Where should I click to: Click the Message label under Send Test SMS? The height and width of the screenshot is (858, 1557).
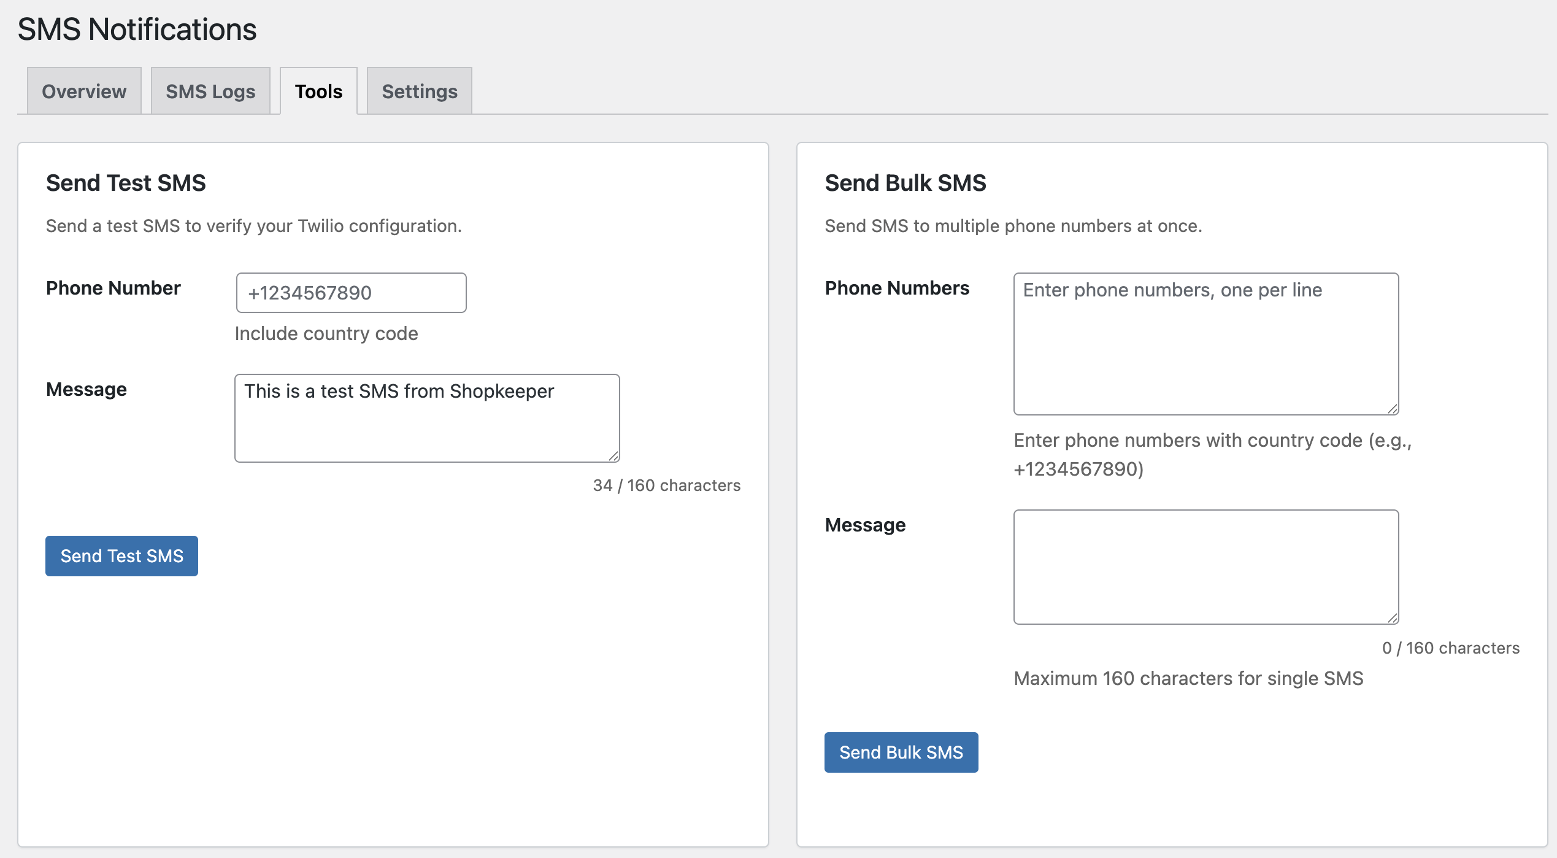[87, 389]
